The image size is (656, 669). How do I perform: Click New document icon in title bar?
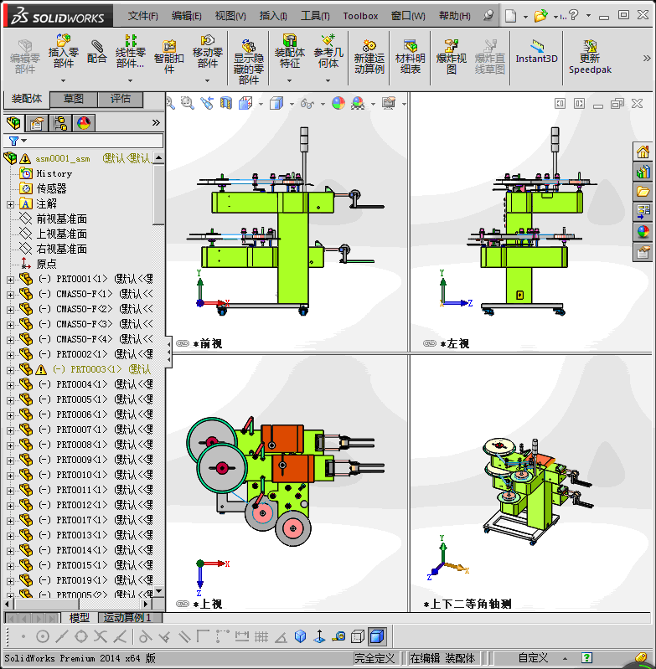coord(510,16)
